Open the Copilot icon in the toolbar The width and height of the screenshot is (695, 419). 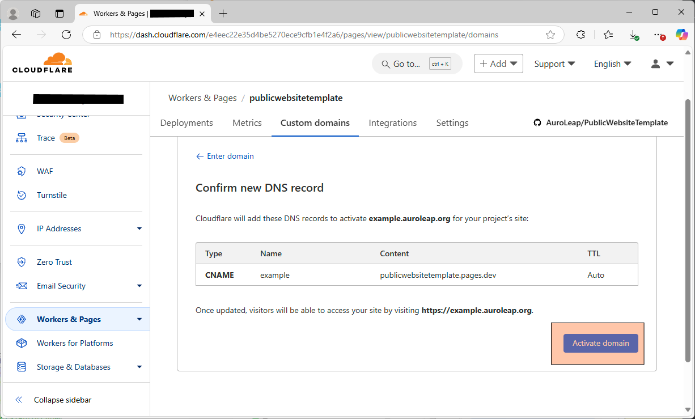[x=681, y=35]
